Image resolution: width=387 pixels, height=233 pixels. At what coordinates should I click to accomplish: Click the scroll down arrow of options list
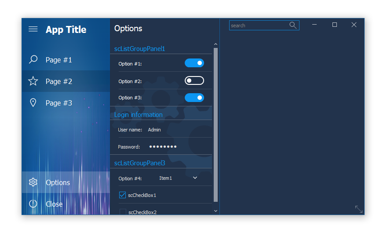tap(216, 211)
